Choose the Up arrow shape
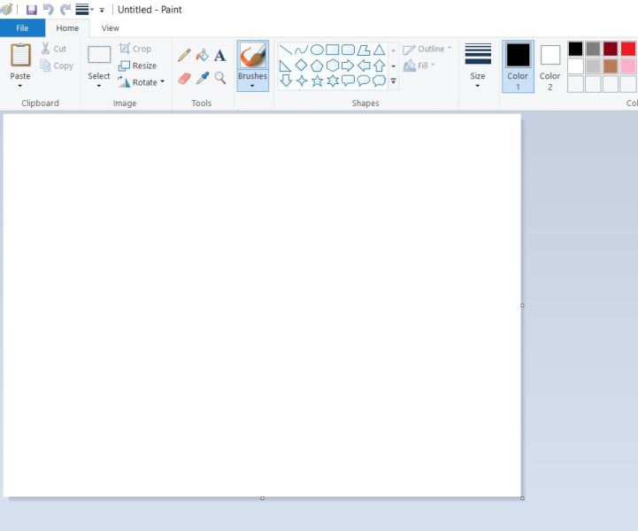 pos(380,65)
